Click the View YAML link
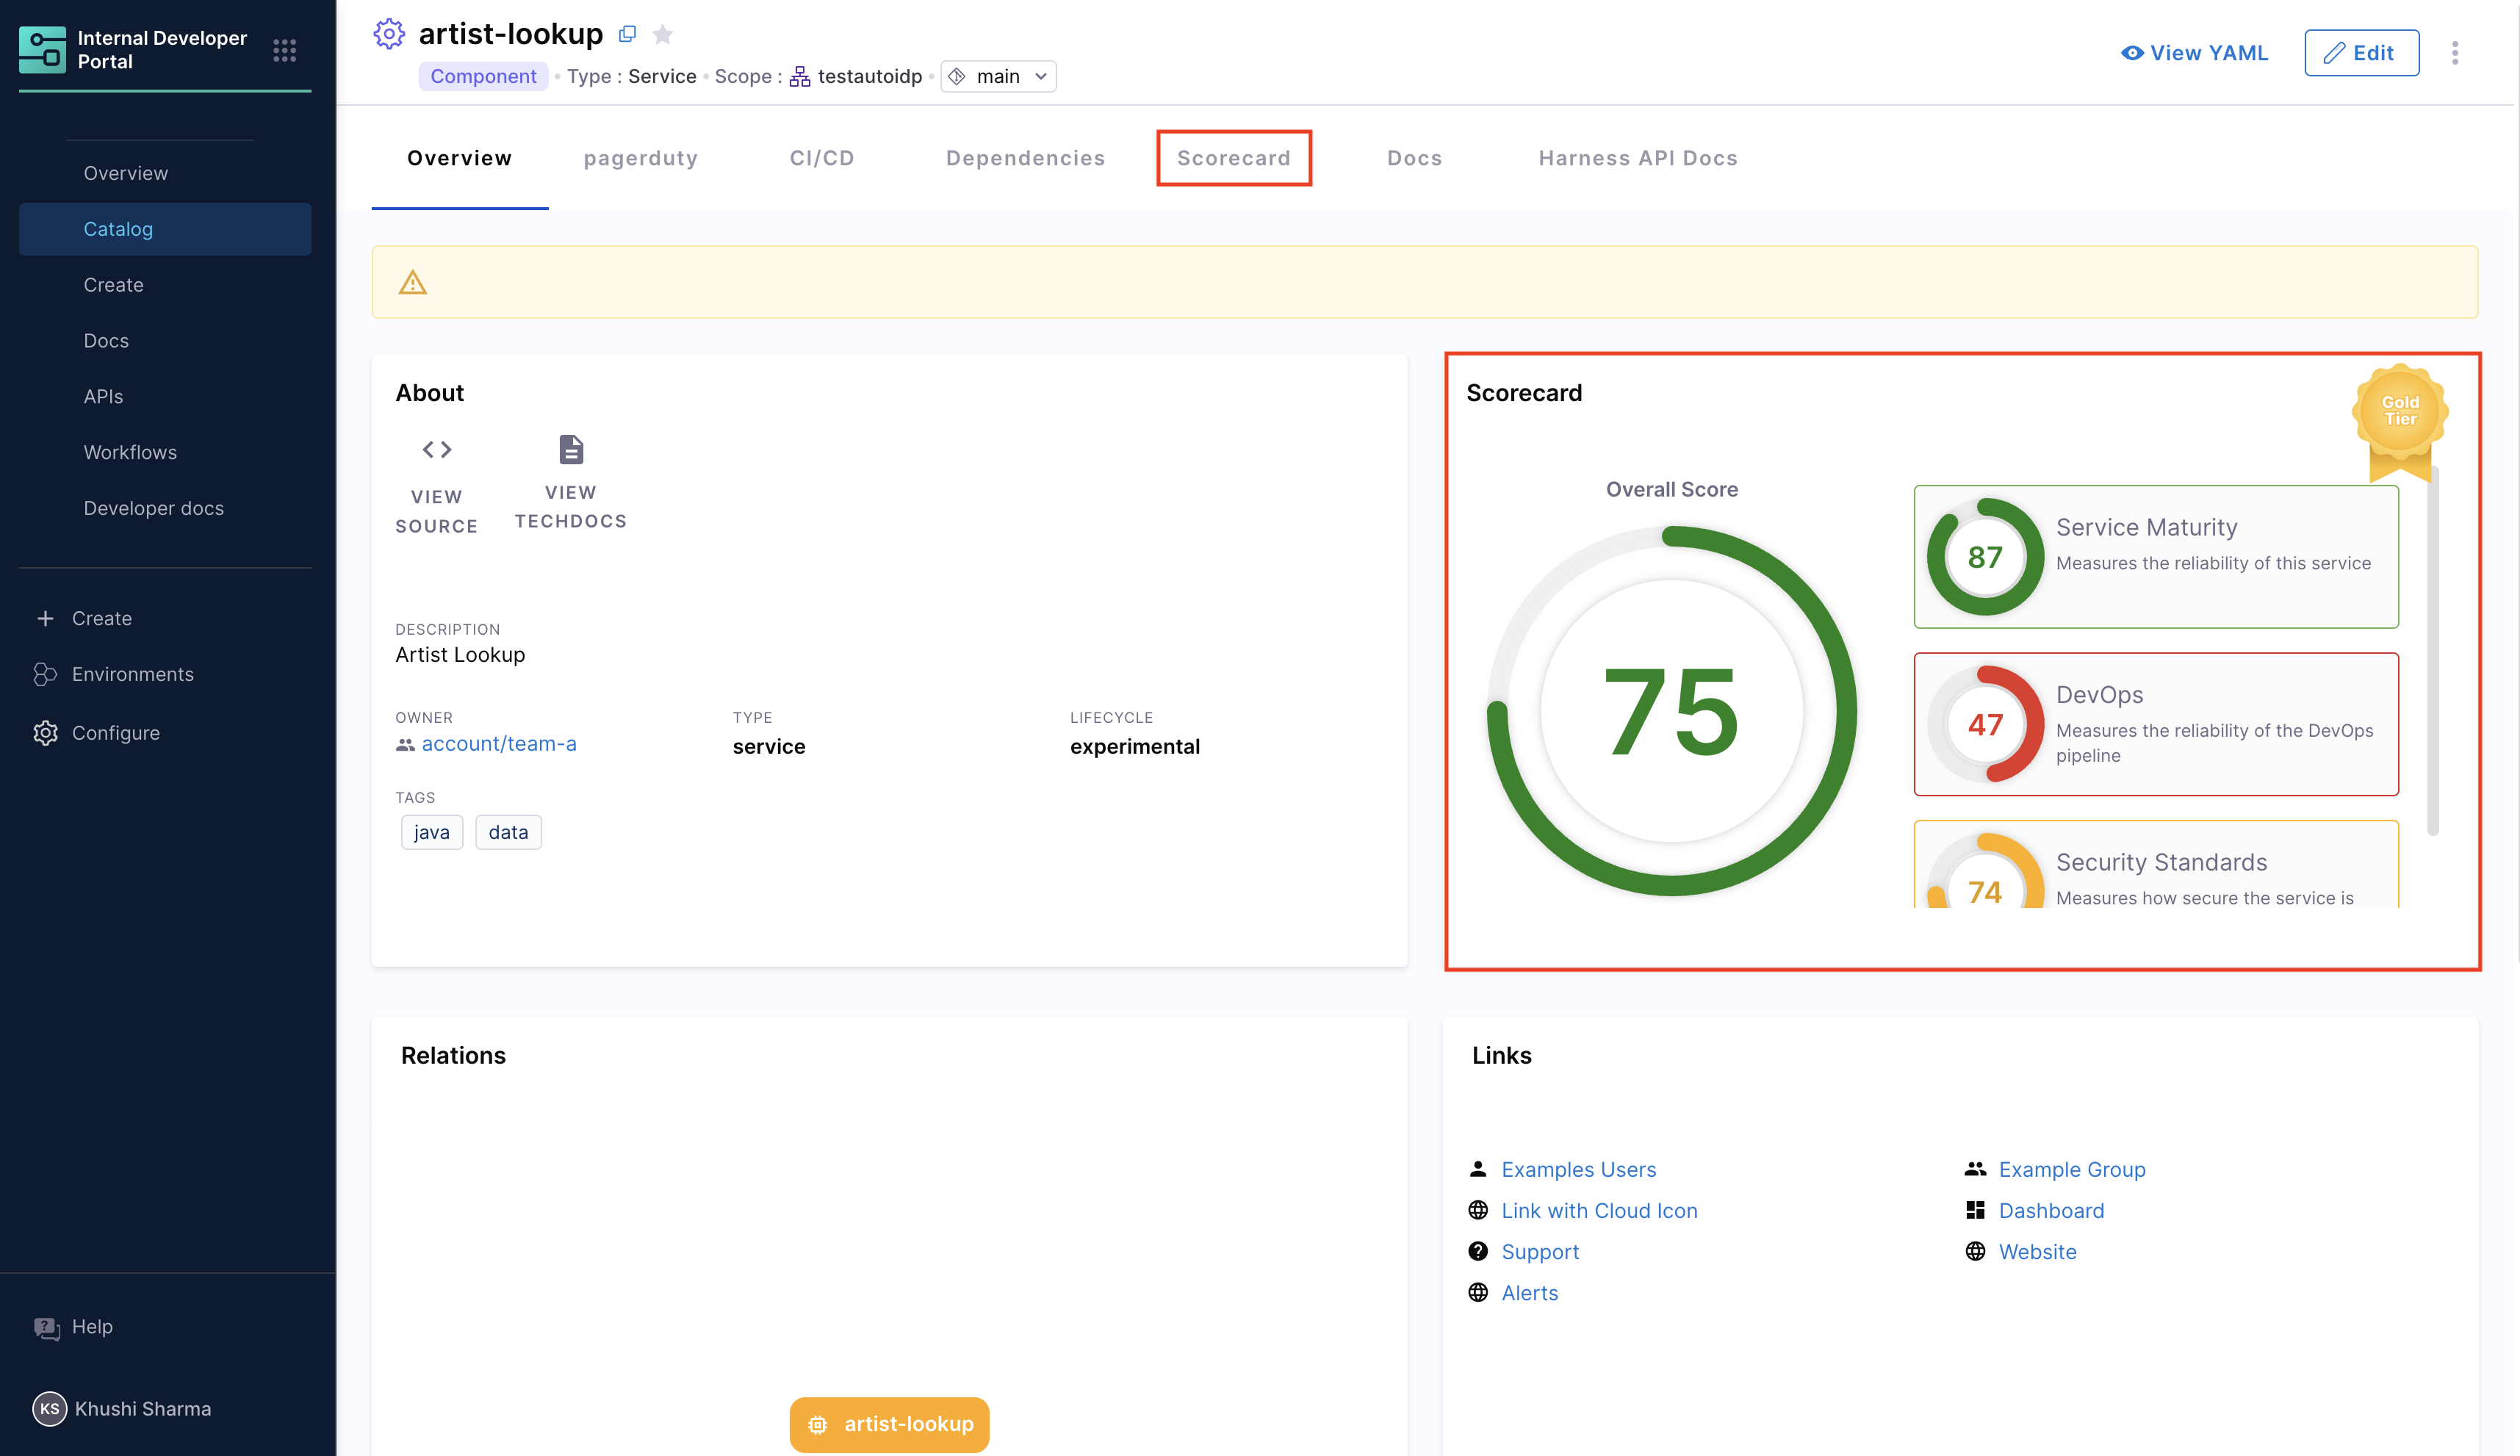The width and height of the screenshot is (2520, 1456). pos(2194,53)
